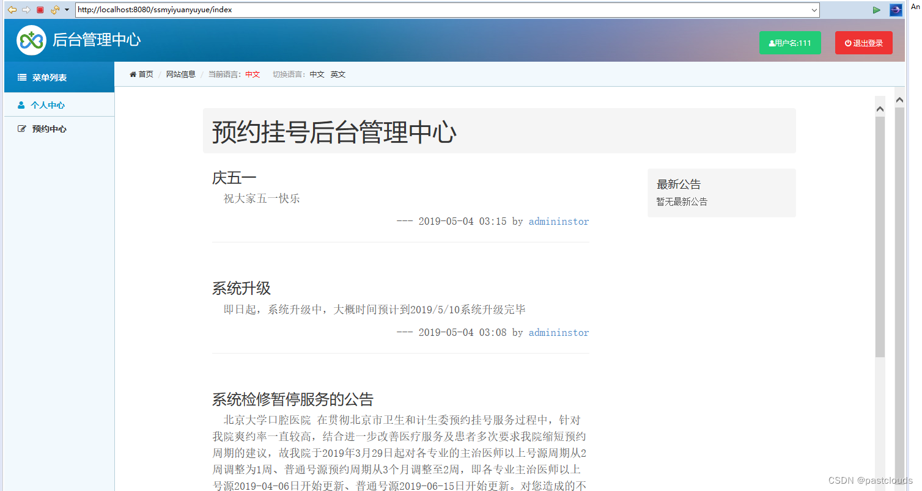Viewport: 922px width, 491px height.
Task: Click the 预约挂号后台管理中心 page heading
Action: pos(334,132)
